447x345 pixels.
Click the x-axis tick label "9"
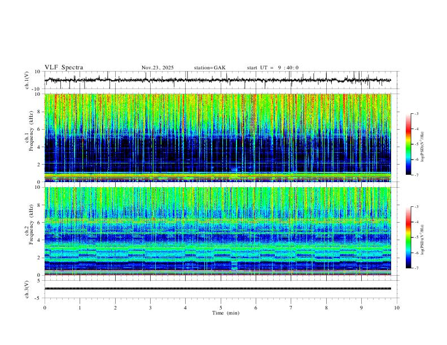(361, 308)
